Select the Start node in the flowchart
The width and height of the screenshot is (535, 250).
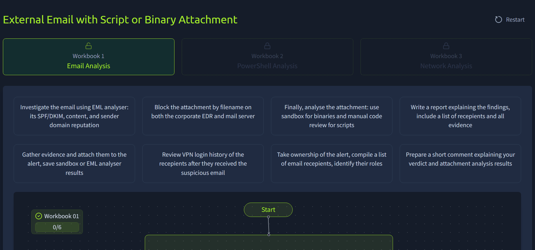point(268,210)
